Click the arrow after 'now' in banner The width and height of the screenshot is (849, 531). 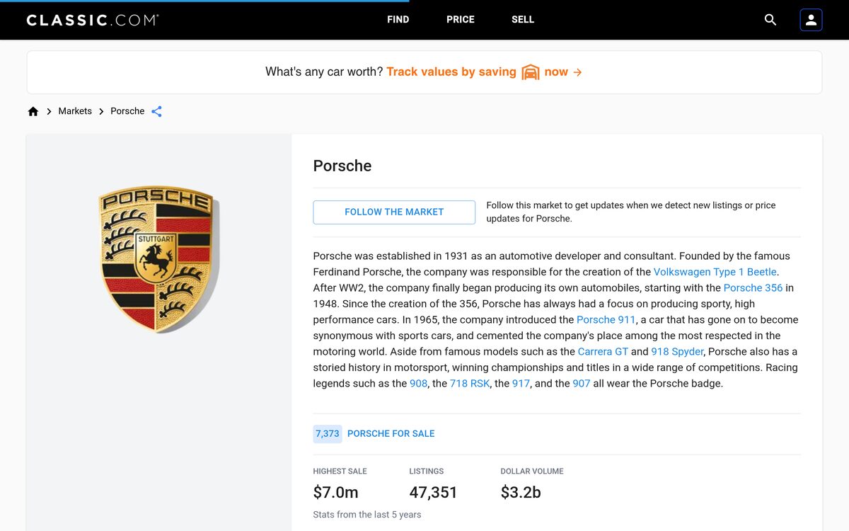click(577, 72)
